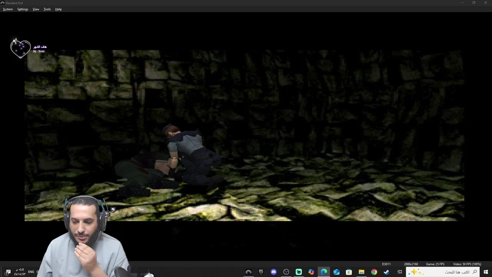Open Task View from the taskbar
Image resolution: width=492 pixels, height=277 pixels.
400,272
